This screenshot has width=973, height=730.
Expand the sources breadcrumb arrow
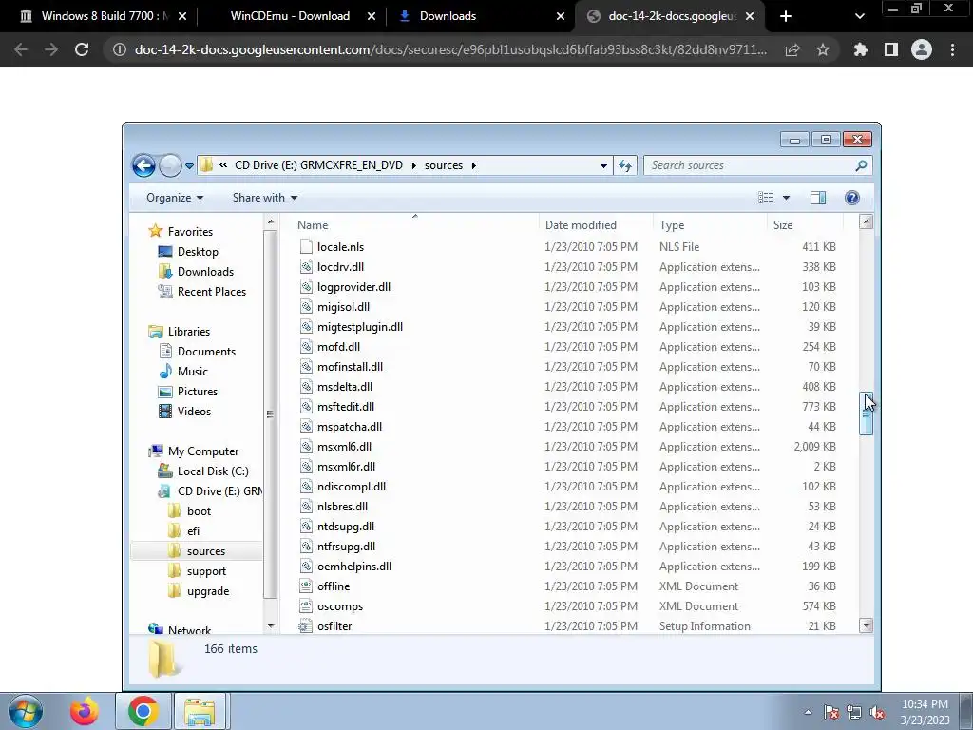click(x=474, y=165)
